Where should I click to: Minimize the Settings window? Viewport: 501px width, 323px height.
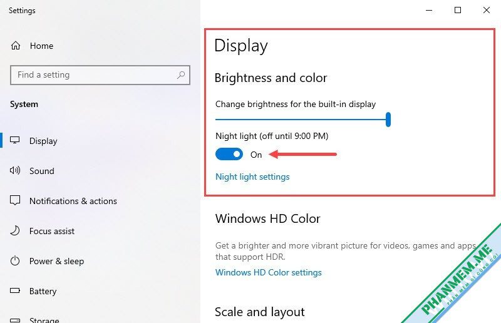coord(429,10)
